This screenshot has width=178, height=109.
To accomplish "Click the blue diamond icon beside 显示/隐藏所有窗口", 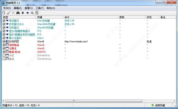I will 7,31.
